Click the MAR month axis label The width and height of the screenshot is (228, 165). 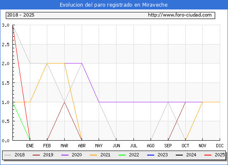tap(64, 146)
